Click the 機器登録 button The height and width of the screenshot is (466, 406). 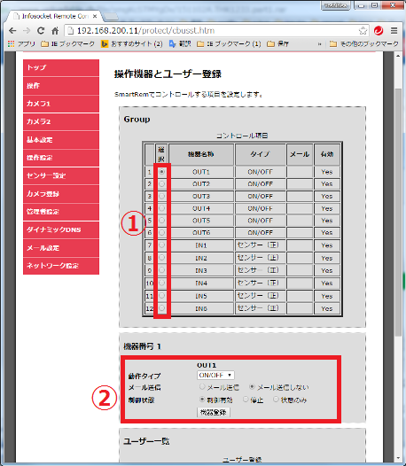click(x=214, y=412)
